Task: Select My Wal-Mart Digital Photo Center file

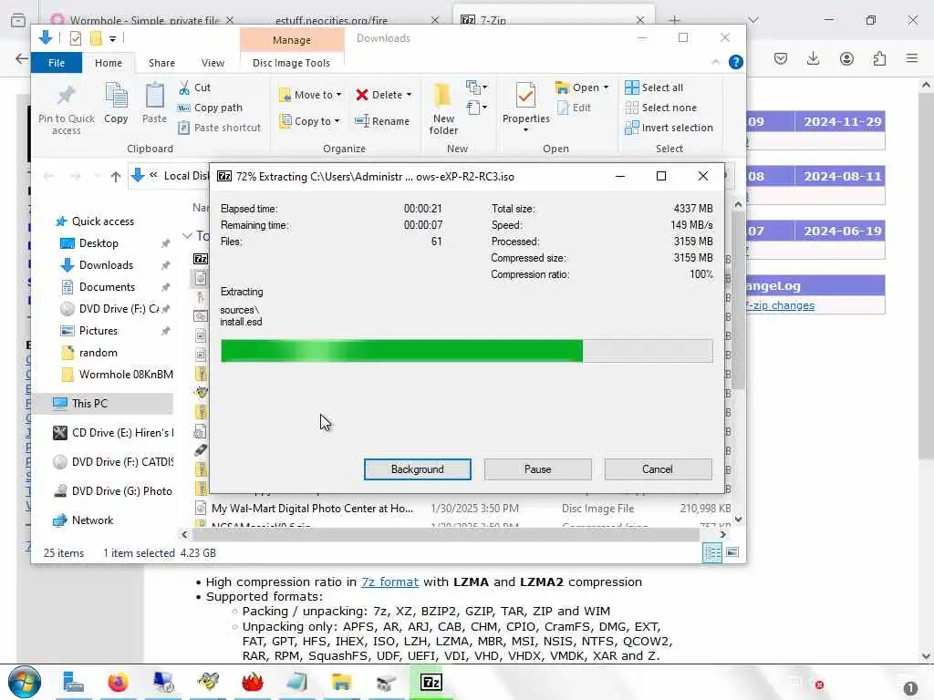Action: pyautogui.click(x=312, y=509)
